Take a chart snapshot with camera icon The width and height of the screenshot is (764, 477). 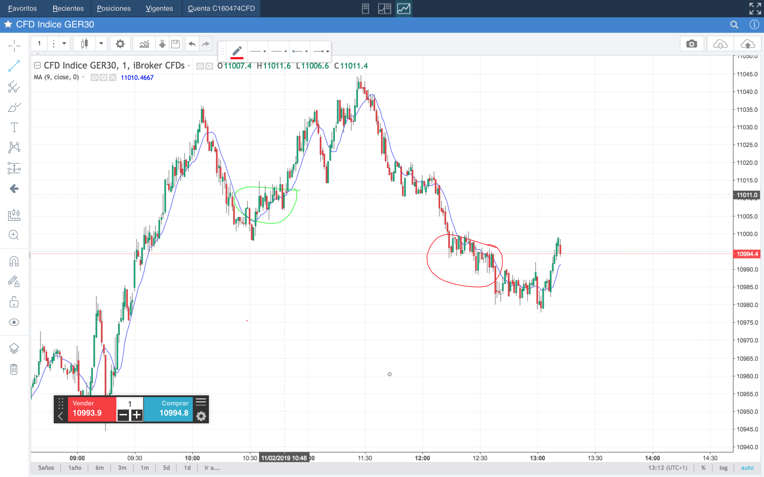tap(691, 44)
